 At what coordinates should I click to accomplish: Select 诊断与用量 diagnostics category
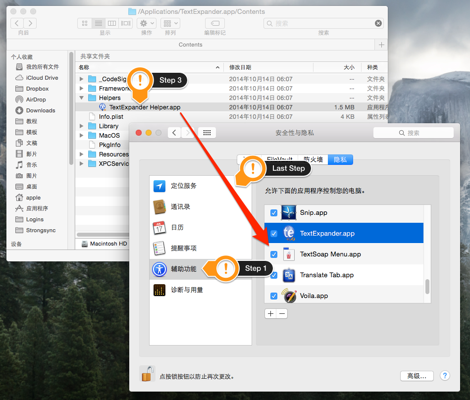[201, 290]
